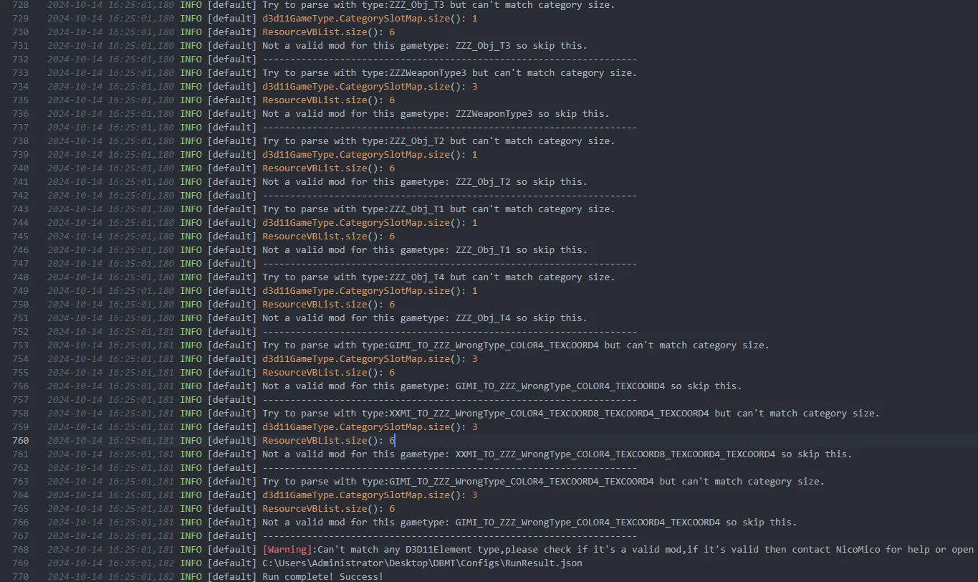Image resolution: width=978 pixels, height=582 pixels.
Task: Click the dashed separator on line 732
Action: point(449,59)
